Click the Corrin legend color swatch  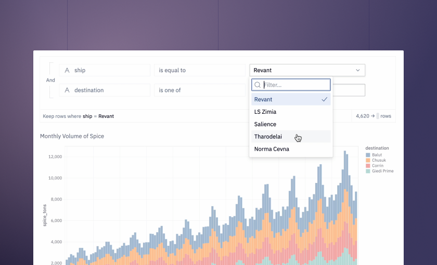[368, 166]
